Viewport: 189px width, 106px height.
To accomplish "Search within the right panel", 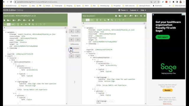I will click(112, 20).
